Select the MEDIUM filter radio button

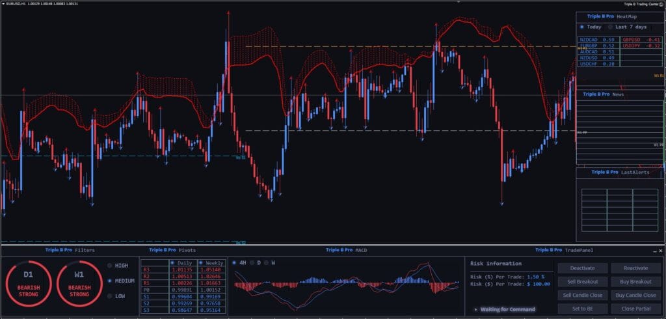[x=109, y=281]
